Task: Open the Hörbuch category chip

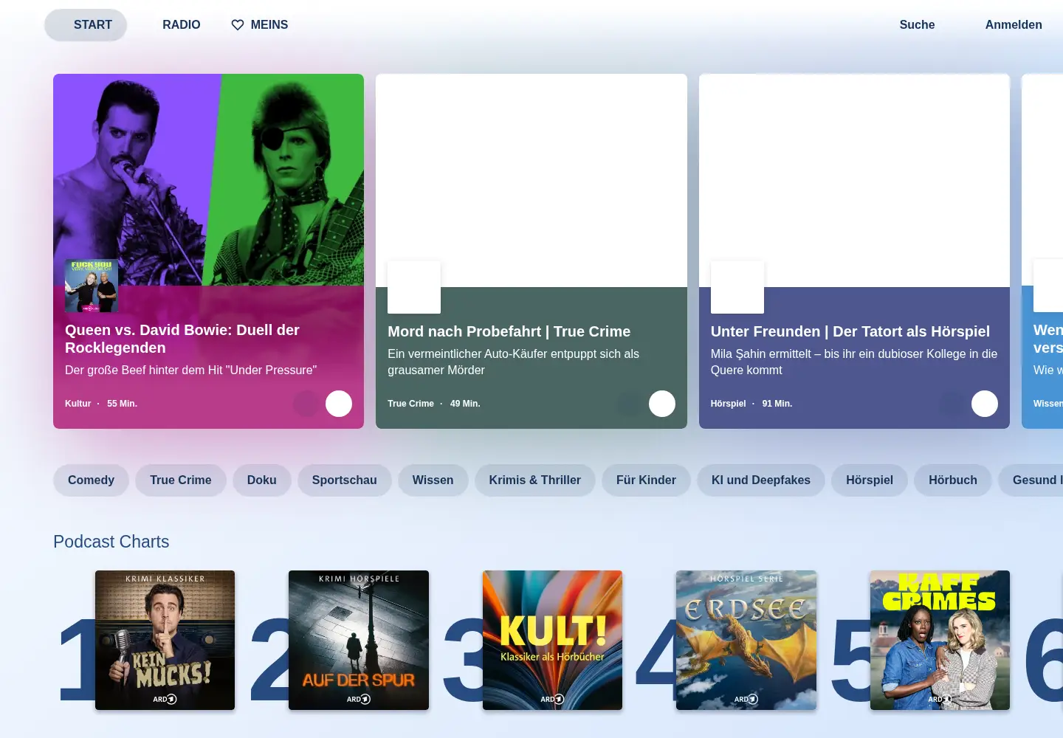Action: (x=953, y=480)
